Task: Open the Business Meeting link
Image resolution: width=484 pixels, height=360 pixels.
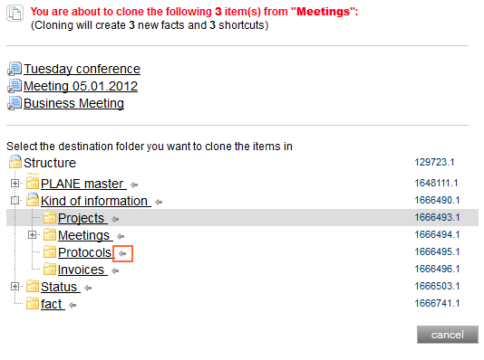Action: coord(73,103)
